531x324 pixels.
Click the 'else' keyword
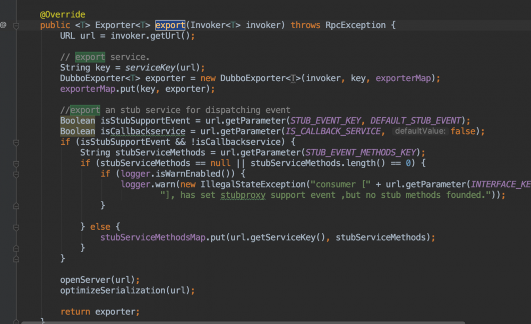pyautogui.click(x=100, y=226)
